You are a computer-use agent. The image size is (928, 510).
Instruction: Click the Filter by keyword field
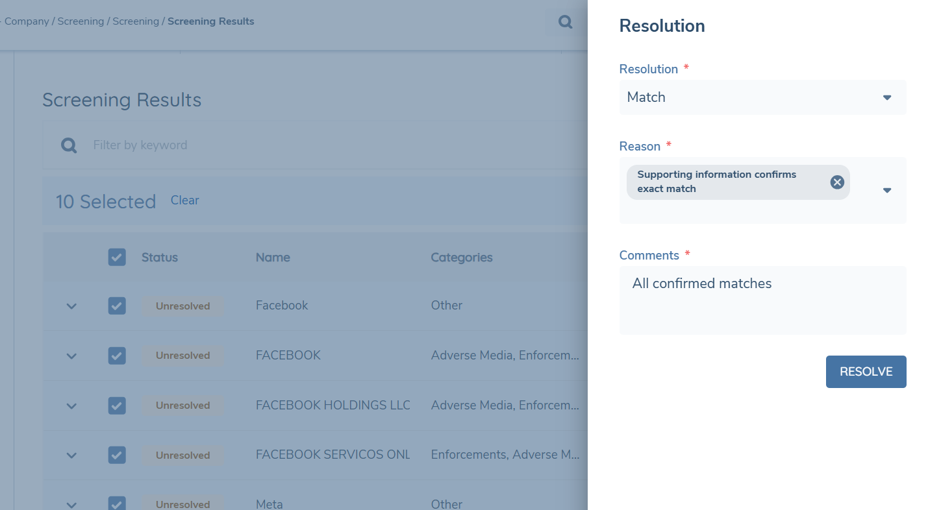(315, 145)
